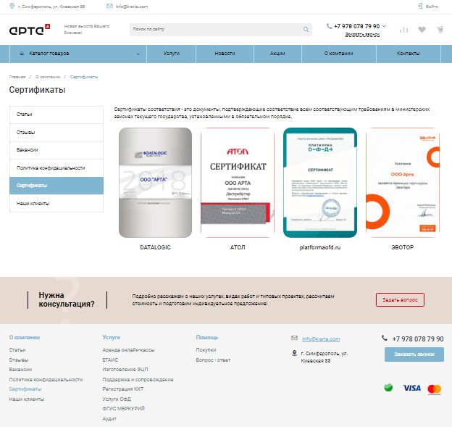Screen dimensions: 452x427
Task: Open favorites heart icon
Action: [422, 30]
